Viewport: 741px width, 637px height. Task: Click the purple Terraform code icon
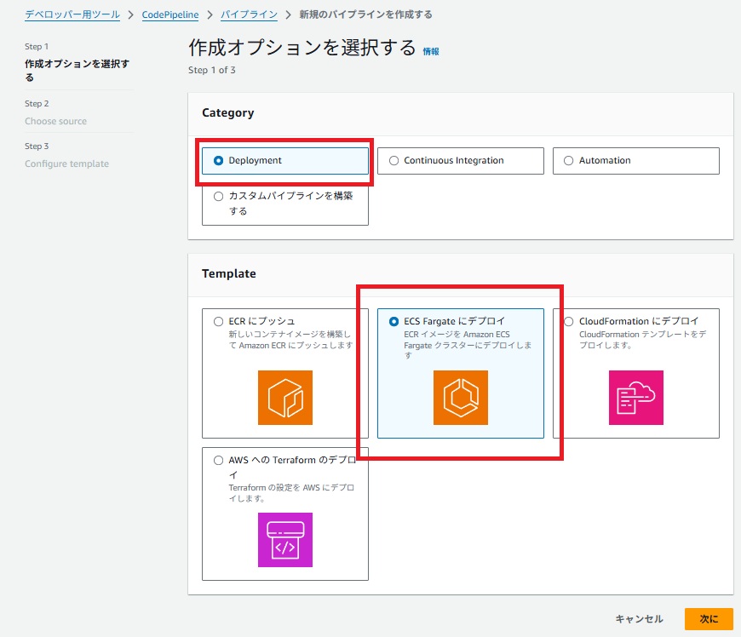click(x=285, y=540)
